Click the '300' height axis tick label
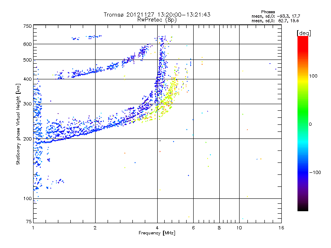The width and height of the screenshot is (331, 248). (x=27, y=104)
